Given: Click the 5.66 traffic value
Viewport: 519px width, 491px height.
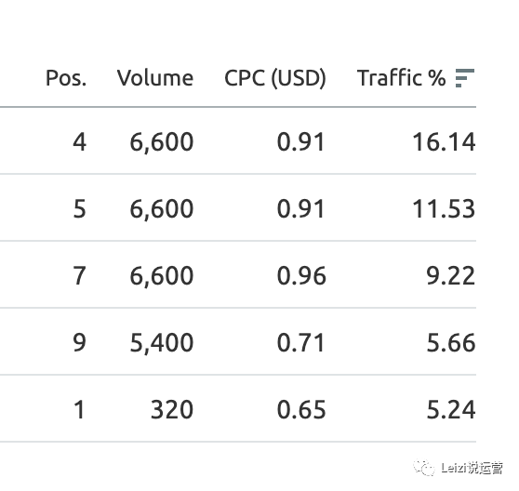Looking at the screenshot, I should tap(451, 342).
